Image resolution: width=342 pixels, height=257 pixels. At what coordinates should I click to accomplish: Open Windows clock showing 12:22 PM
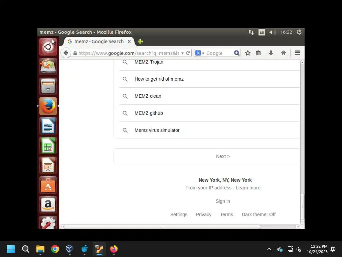click(x=317, y=249)
